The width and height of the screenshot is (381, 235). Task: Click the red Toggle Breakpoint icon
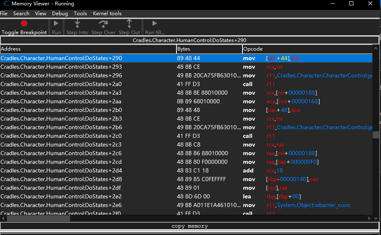pos(24,24)
